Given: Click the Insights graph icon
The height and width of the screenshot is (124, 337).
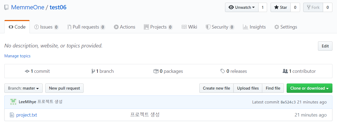Looking at the screenshot, I should 245,27.
